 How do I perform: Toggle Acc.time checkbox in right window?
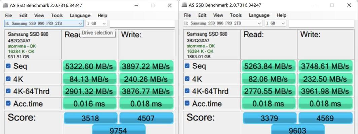187,103
